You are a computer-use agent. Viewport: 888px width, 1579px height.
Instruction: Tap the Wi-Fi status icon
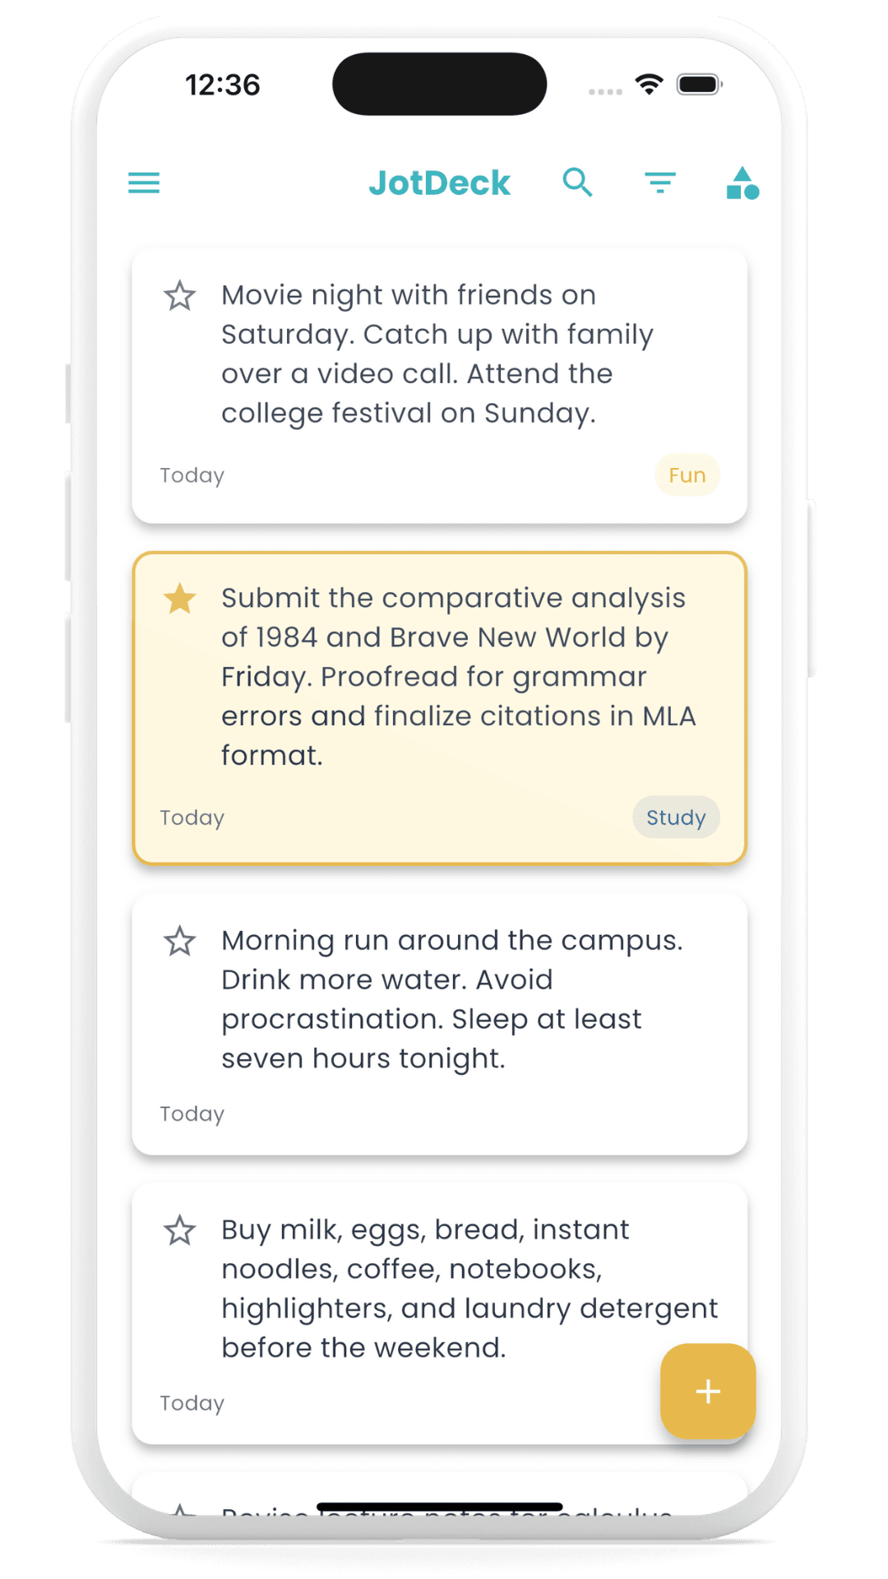pos(650,84)
